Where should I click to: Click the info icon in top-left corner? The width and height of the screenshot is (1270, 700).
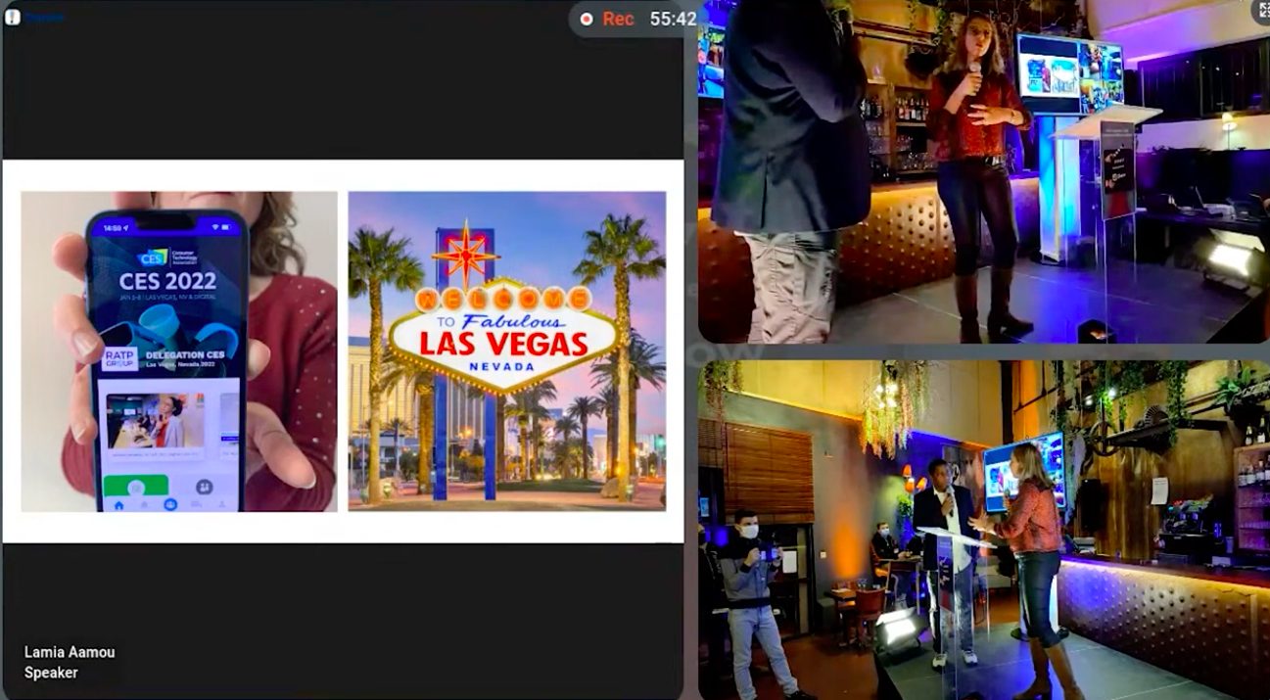coord(13,17)
